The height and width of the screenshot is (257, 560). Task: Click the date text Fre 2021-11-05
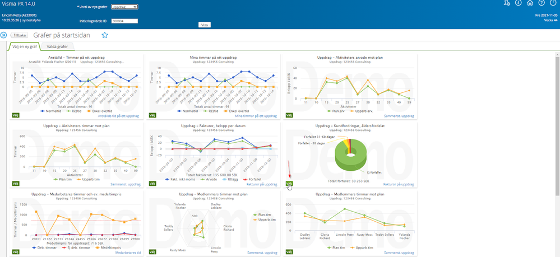click(x=547, y=15)
